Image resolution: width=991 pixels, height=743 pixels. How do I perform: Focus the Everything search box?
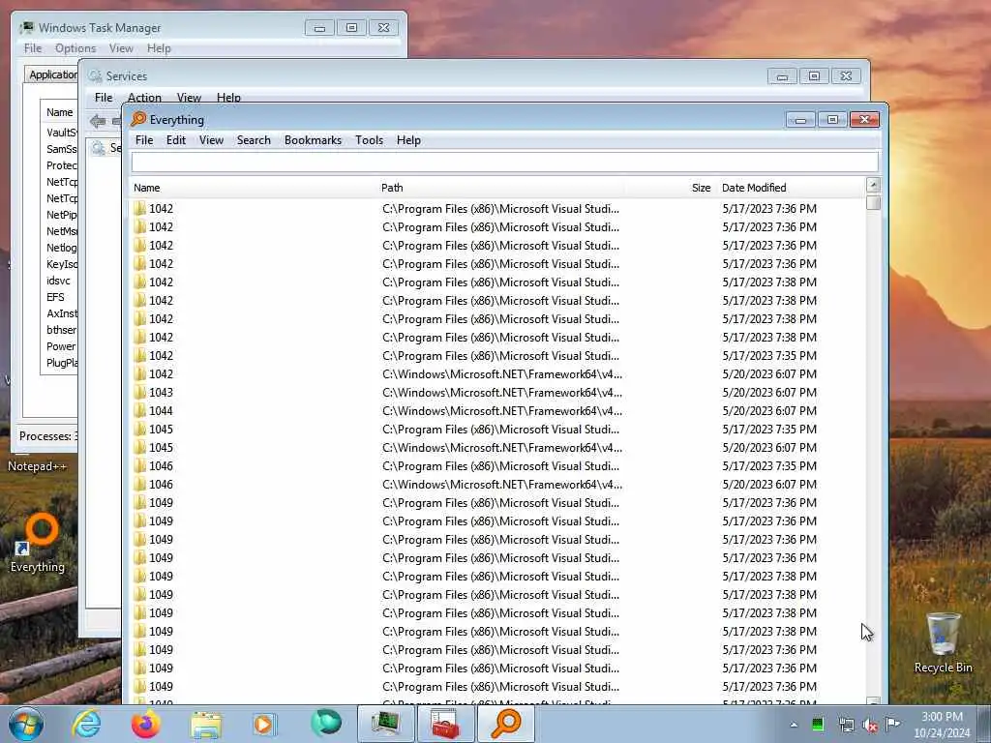(x=504, y=163)
